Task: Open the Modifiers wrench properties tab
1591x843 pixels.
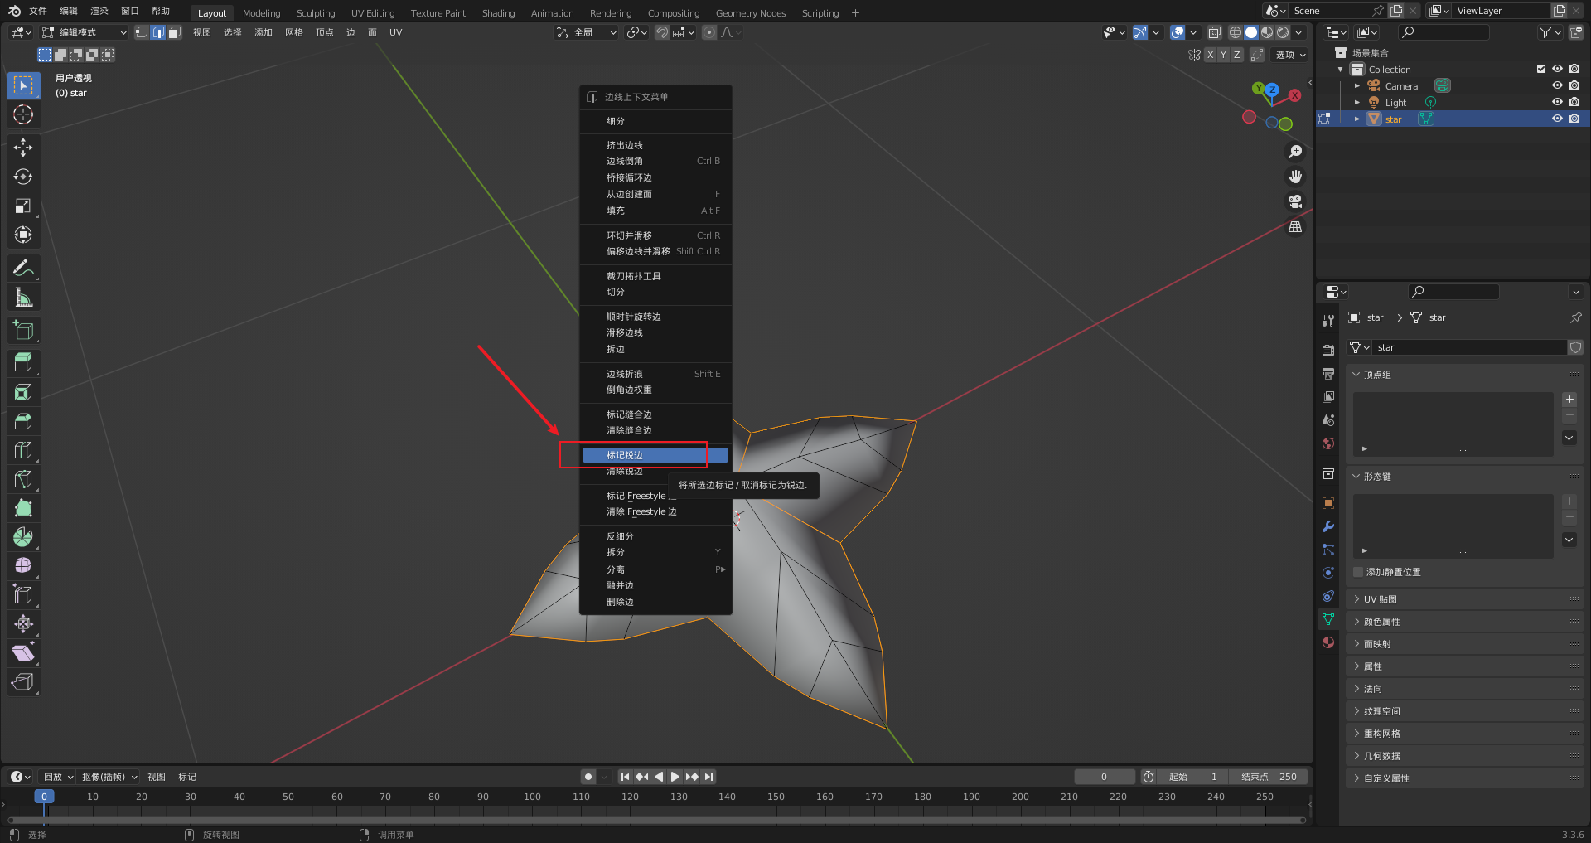Action: click(1328, 526)
